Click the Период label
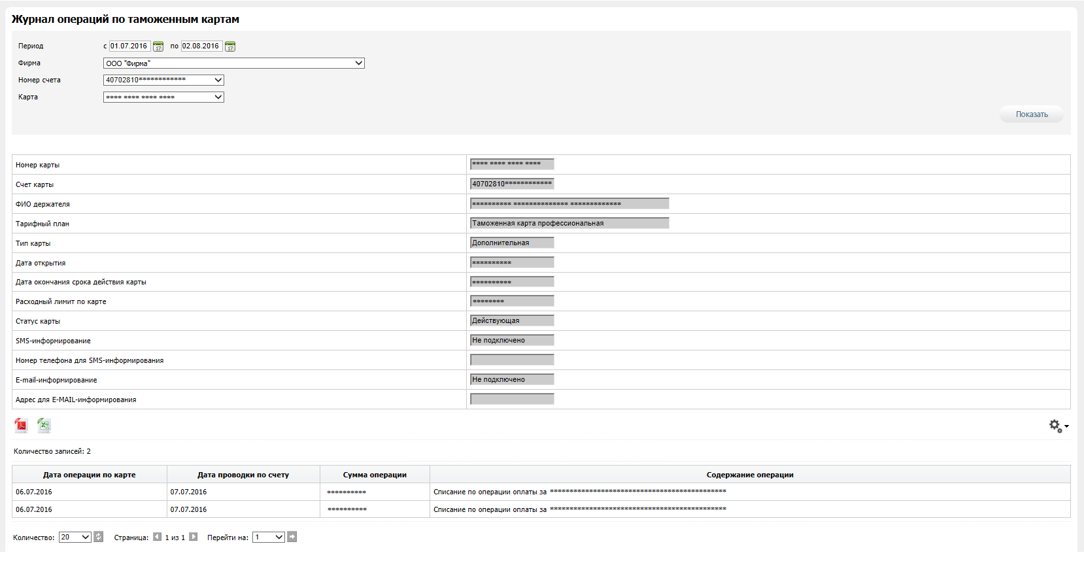Image resolution: width=1084 pixels, height=563 pixels. click(31, 46)
